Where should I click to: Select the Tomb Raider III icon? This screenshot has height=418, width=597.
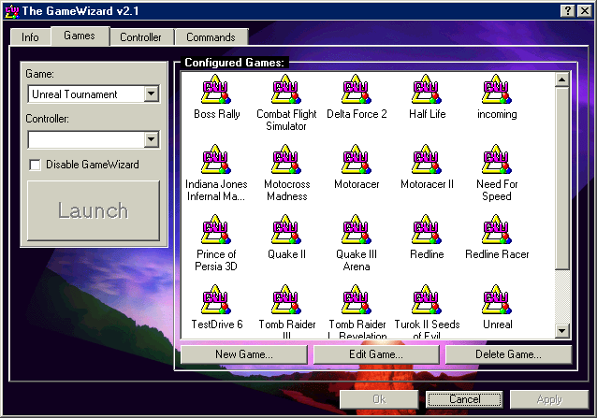[286, 299]
